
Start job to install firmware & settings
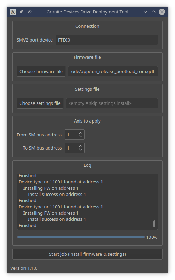[x=87, y=254]
